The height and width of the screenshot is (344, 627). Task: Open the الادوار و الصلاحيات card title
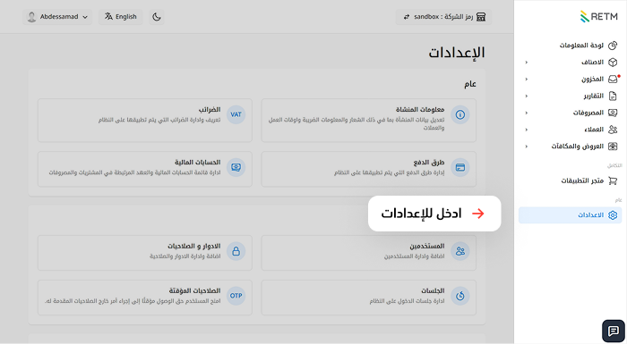194,247
